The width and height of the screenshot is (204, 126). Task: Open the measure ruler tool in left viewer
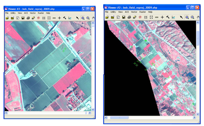(x=54, y=18)
